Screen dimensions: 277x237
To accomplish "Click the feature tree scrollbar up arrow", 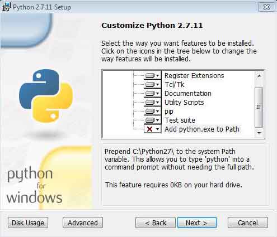I will (x=259, y=76).
